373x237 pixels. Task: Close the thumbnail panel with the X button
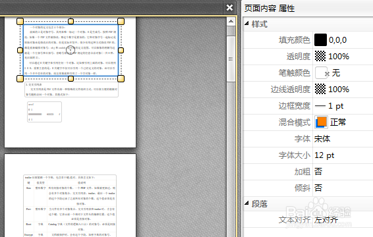tap(229, 8)
